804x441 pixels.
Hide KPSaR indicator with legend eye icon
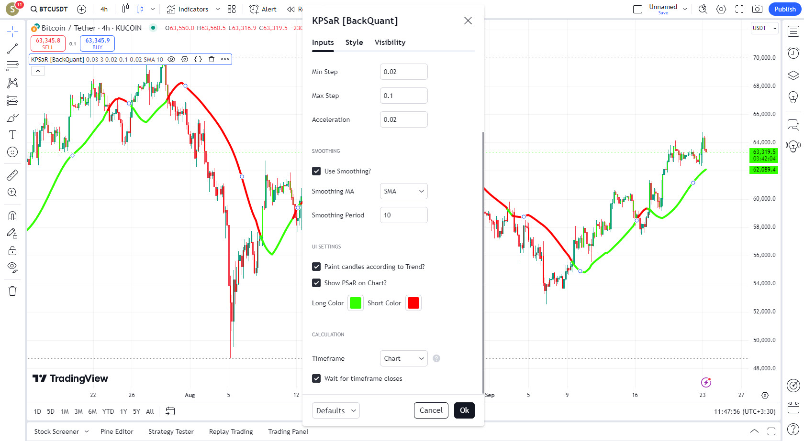pos(171,59)
